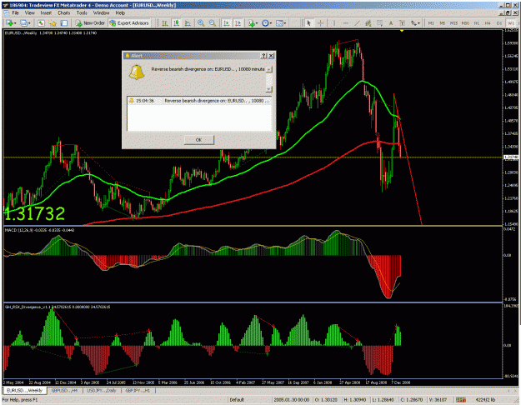Open the Indicators list icon
The height and width of the screenshot is (405, 521).
pyautogui.click(x=252, y=23)
